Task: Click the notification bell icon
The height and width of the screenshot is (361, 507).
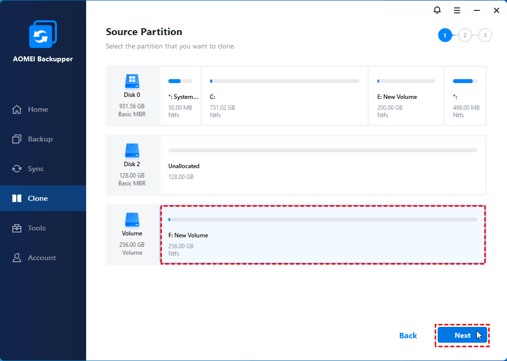Action: click(x=437, y=10)
